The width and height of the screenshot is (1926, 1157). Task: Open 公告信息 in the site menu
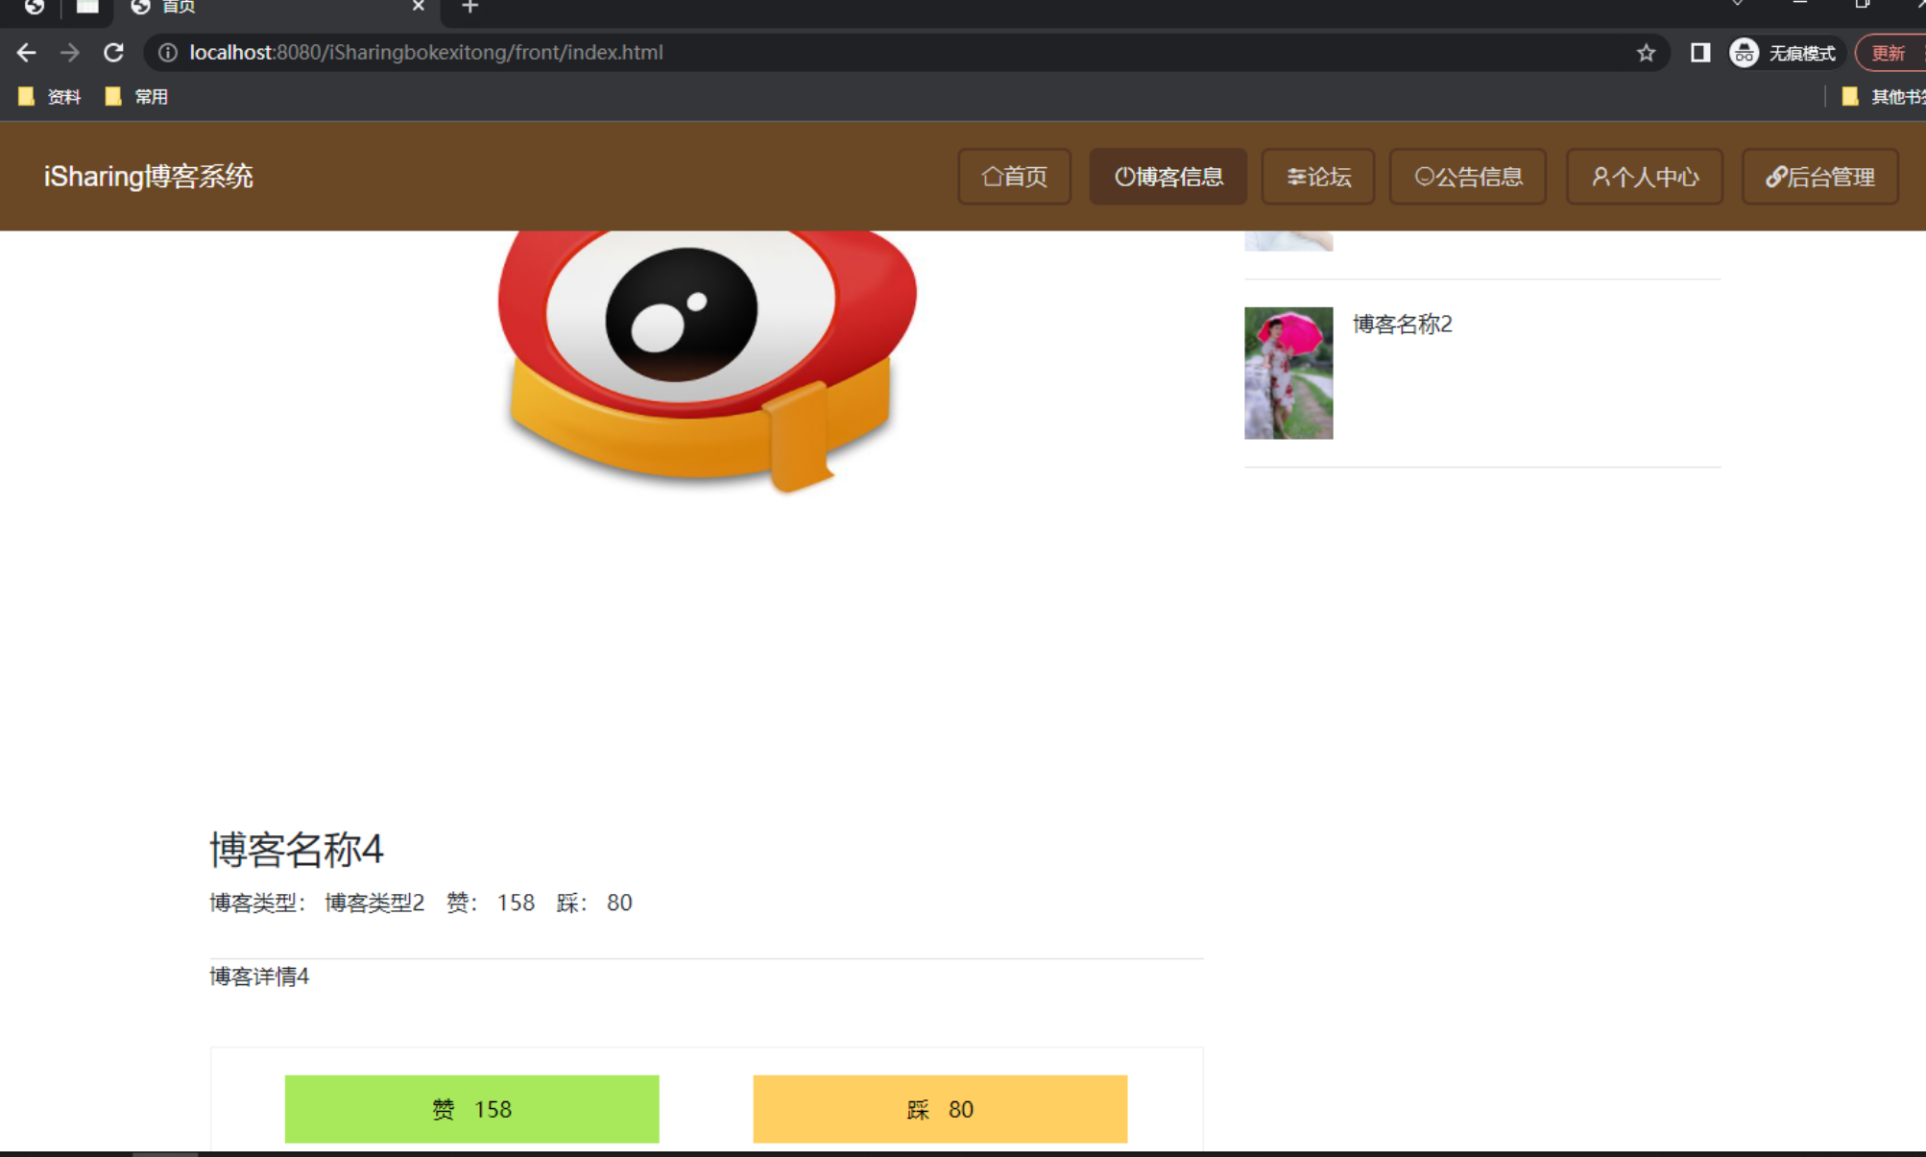(x=1468, y=177)
